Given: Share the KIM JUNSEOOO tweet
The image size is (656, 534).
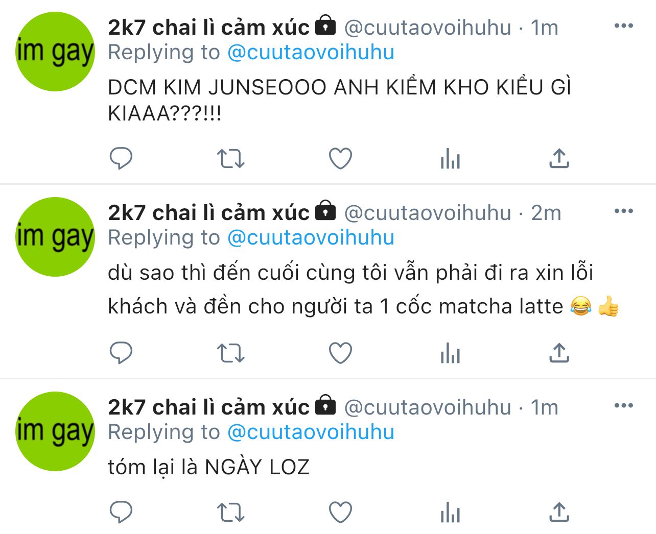Looking at the screenshot, I should [559, 158].
